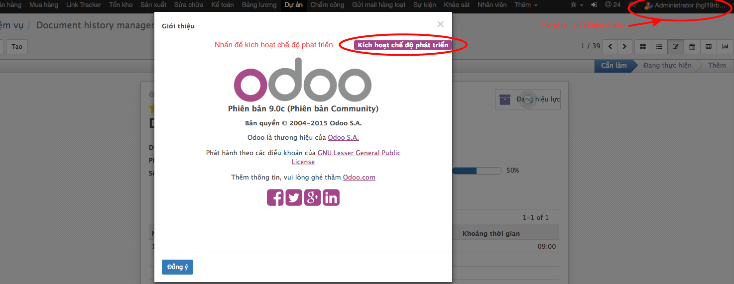Select the Cần làm stage
This screenshot has height=284, width=734.
click(x=613, y=66)
